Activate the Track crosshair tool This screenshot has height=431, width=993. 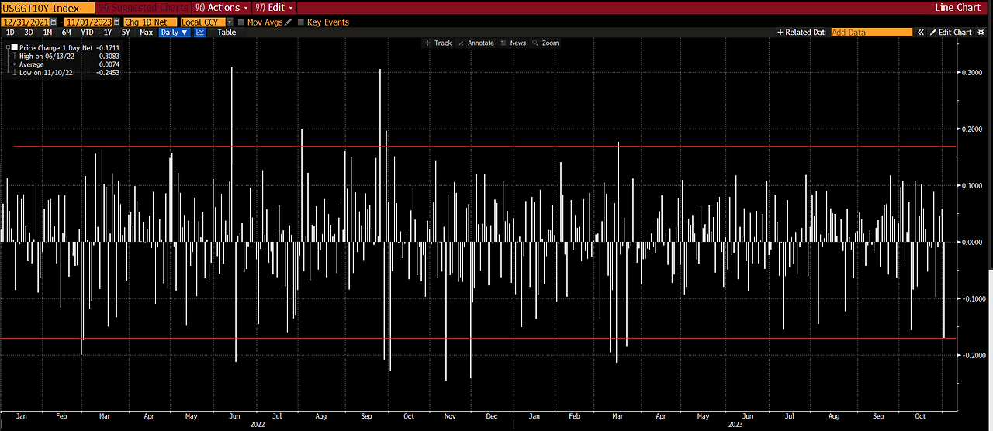tap(438, 43)
